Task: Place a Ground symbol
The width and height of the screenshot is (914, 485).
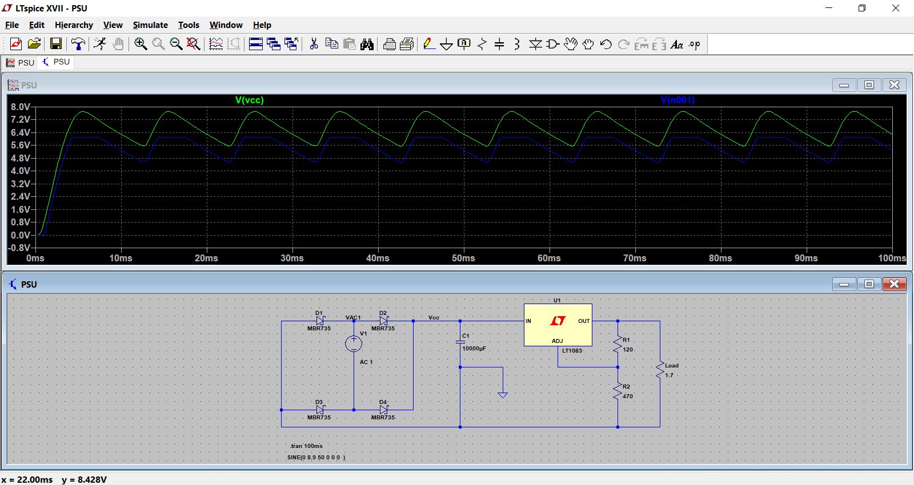Action: pyautogui.click(x=447, y=44)
